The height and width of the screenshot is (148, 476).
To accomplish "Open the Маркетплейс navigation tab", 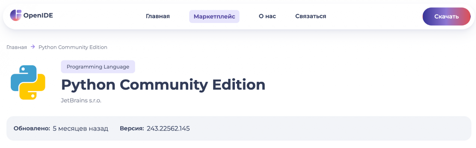I will 214,16.
